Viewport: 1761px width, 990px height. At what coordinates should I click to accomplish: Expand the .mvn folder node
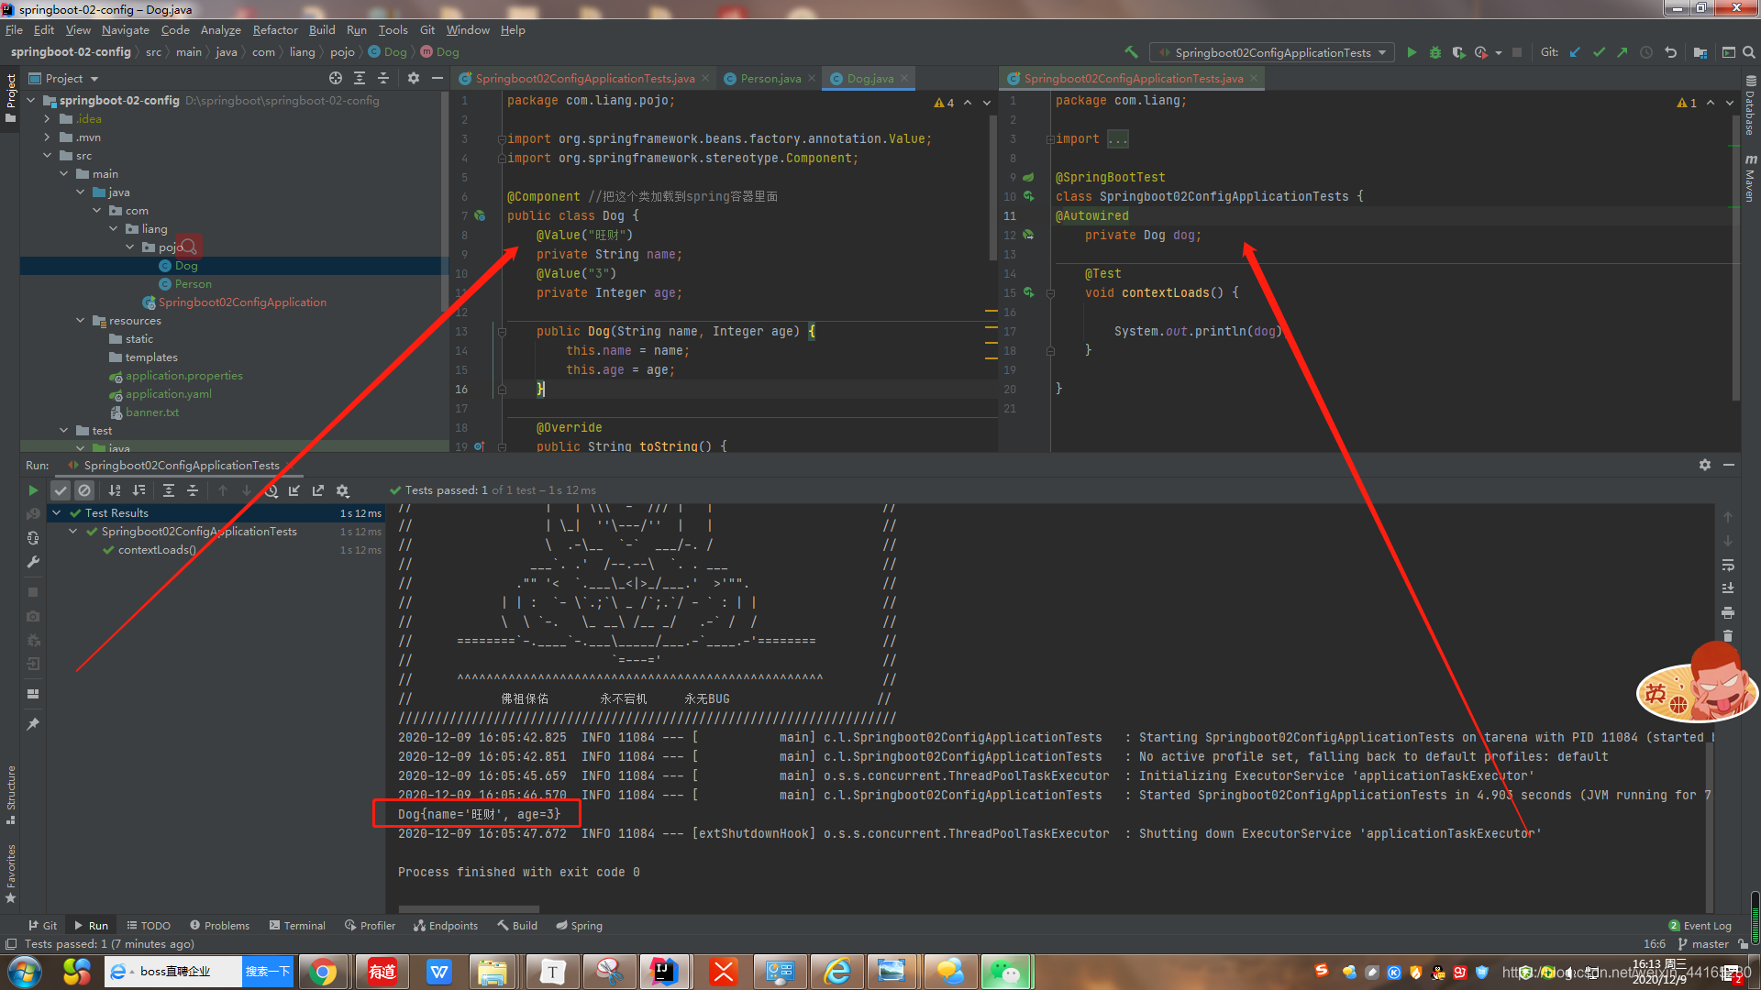47,137
